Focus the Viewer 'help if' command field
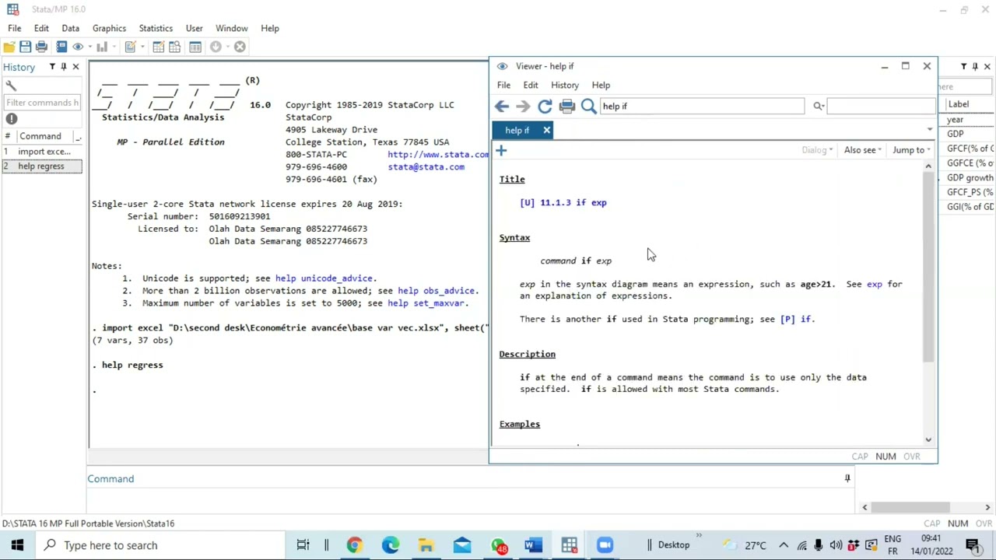996x560 pixels. [702, 106]
